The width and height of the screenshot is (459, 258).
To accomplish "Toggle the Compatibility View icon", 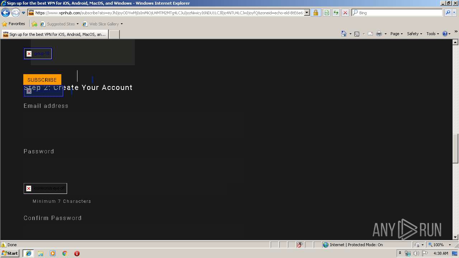I will pyautogui.click(x=327, y=13).
